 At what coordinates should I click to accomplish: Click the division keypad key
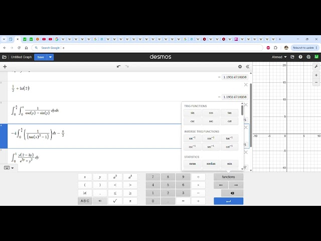coord(198,177)
